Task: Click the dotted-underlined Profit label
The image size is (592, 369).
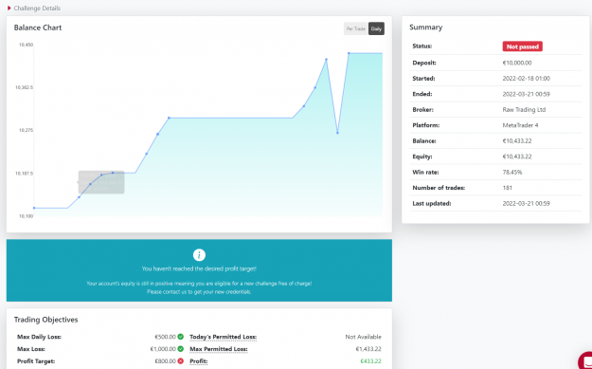Action: 199,361
